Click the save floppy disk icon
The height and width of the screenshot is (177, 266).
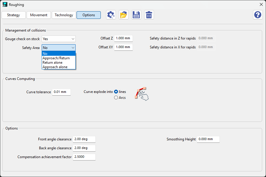136,15
